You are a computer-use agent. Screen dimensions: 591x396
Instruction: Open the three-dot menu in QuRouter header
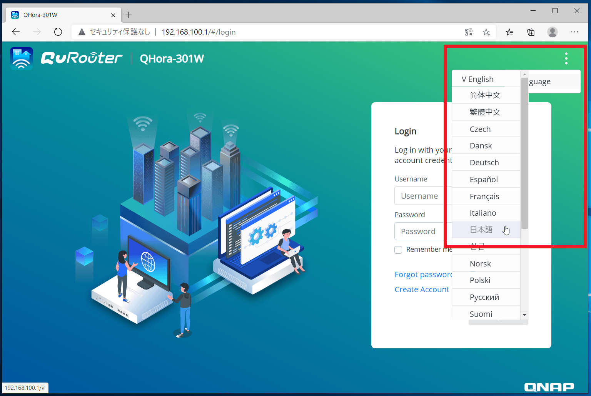tap(566, 58)
